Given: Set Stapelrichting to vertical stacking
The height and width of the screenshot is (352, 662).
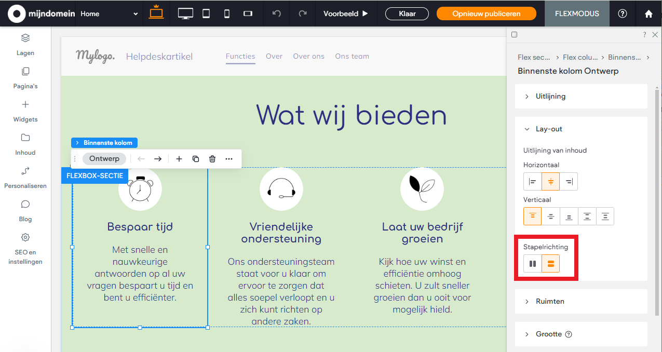Looking at the screenshot, I should [550, 263].
